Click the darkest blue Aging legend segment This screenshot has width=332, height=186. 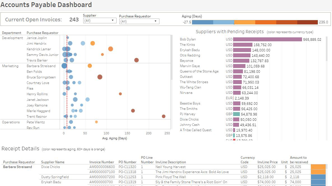(203, 22)
